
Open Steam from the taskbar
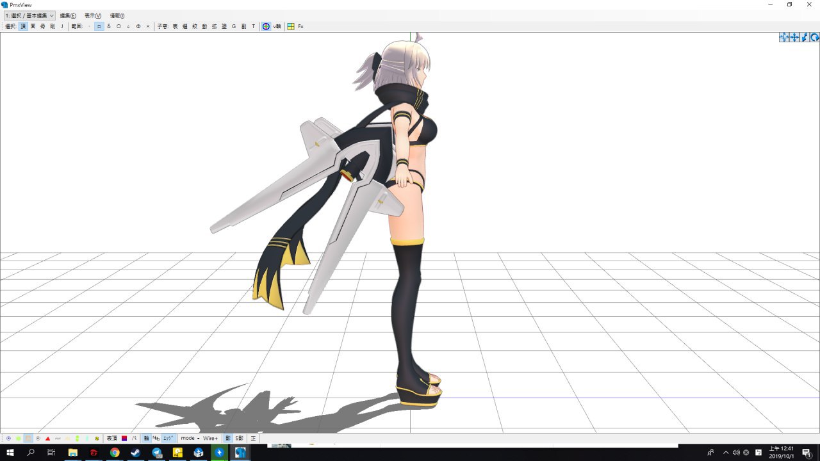135,453
